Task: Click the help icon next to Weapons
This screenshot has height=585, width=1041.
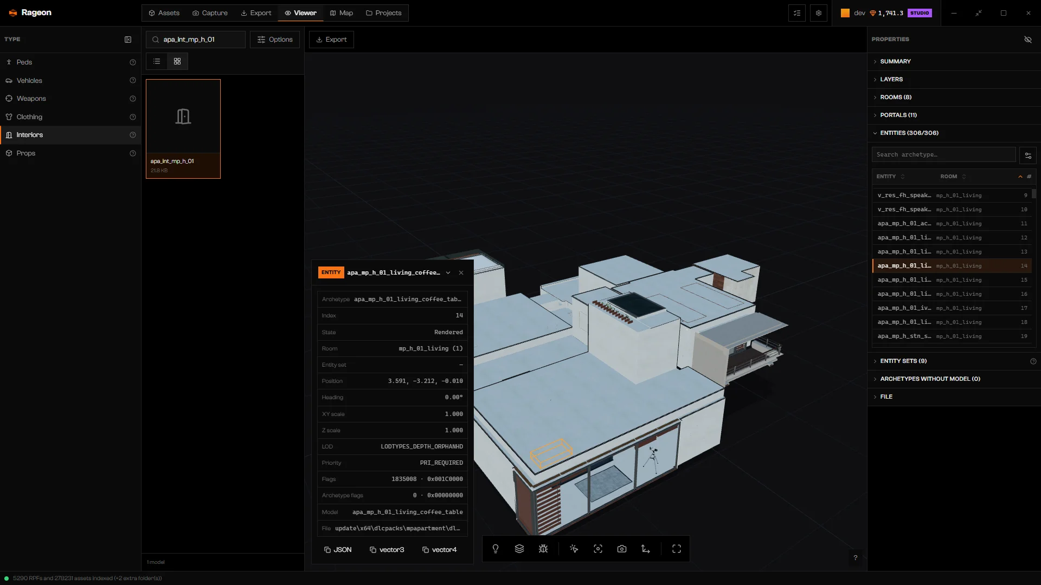Action: pos(133,99)
